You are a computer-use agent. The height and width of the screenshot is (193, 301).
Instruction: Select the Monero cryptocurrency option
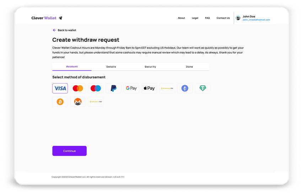(x=78, y=102)
